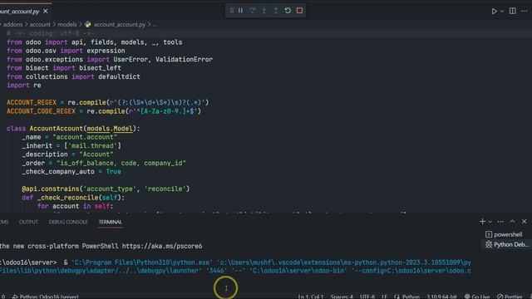This screenshot has height=299, width=532.
Task: Click the ValidationError import
Action: [184, 59]
